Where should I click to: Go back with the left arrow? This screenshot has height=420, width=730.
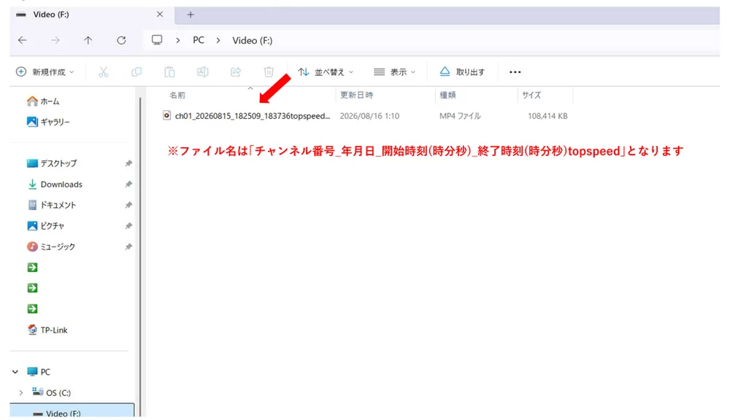point(23,40)
